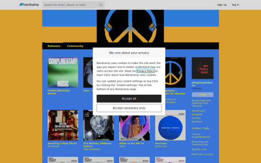Open Oro Balionu (Shkema Remix) title link

[97, 145]
